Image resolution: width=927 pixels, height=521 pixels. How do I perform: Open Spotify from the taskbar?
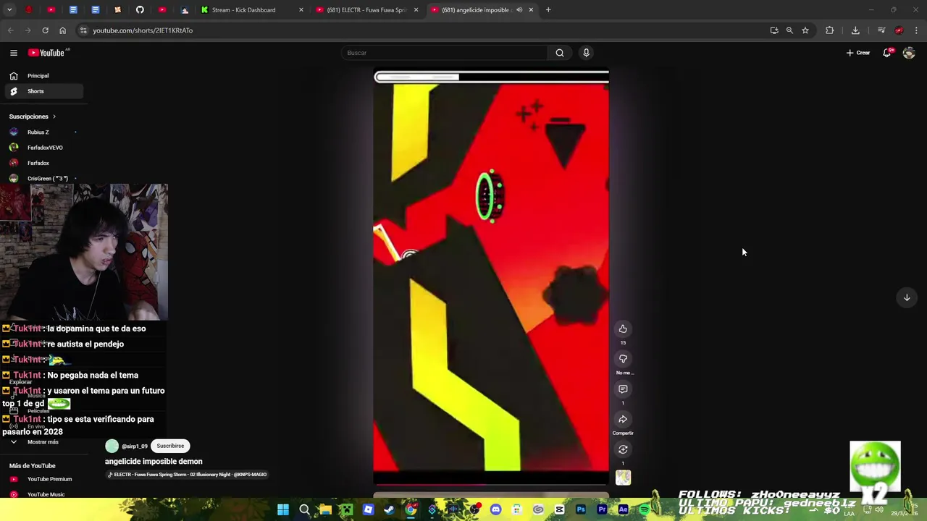645,509
